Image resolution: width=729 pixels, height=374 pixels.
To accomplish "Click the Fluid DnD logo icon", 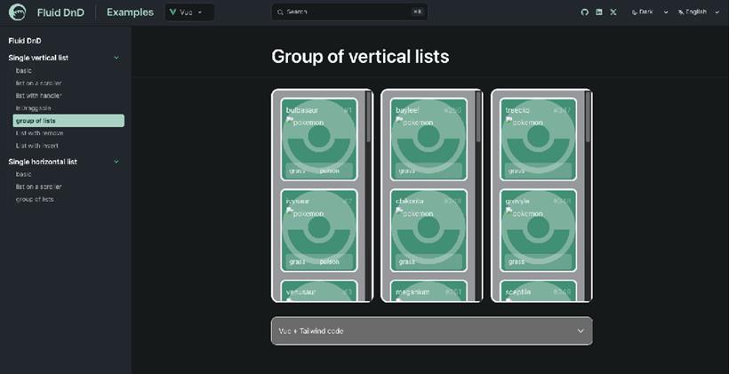I will point(18,12).
